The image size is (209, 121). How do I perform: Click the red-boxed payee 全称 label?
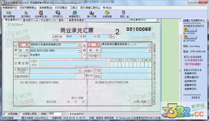coord(94,45)
